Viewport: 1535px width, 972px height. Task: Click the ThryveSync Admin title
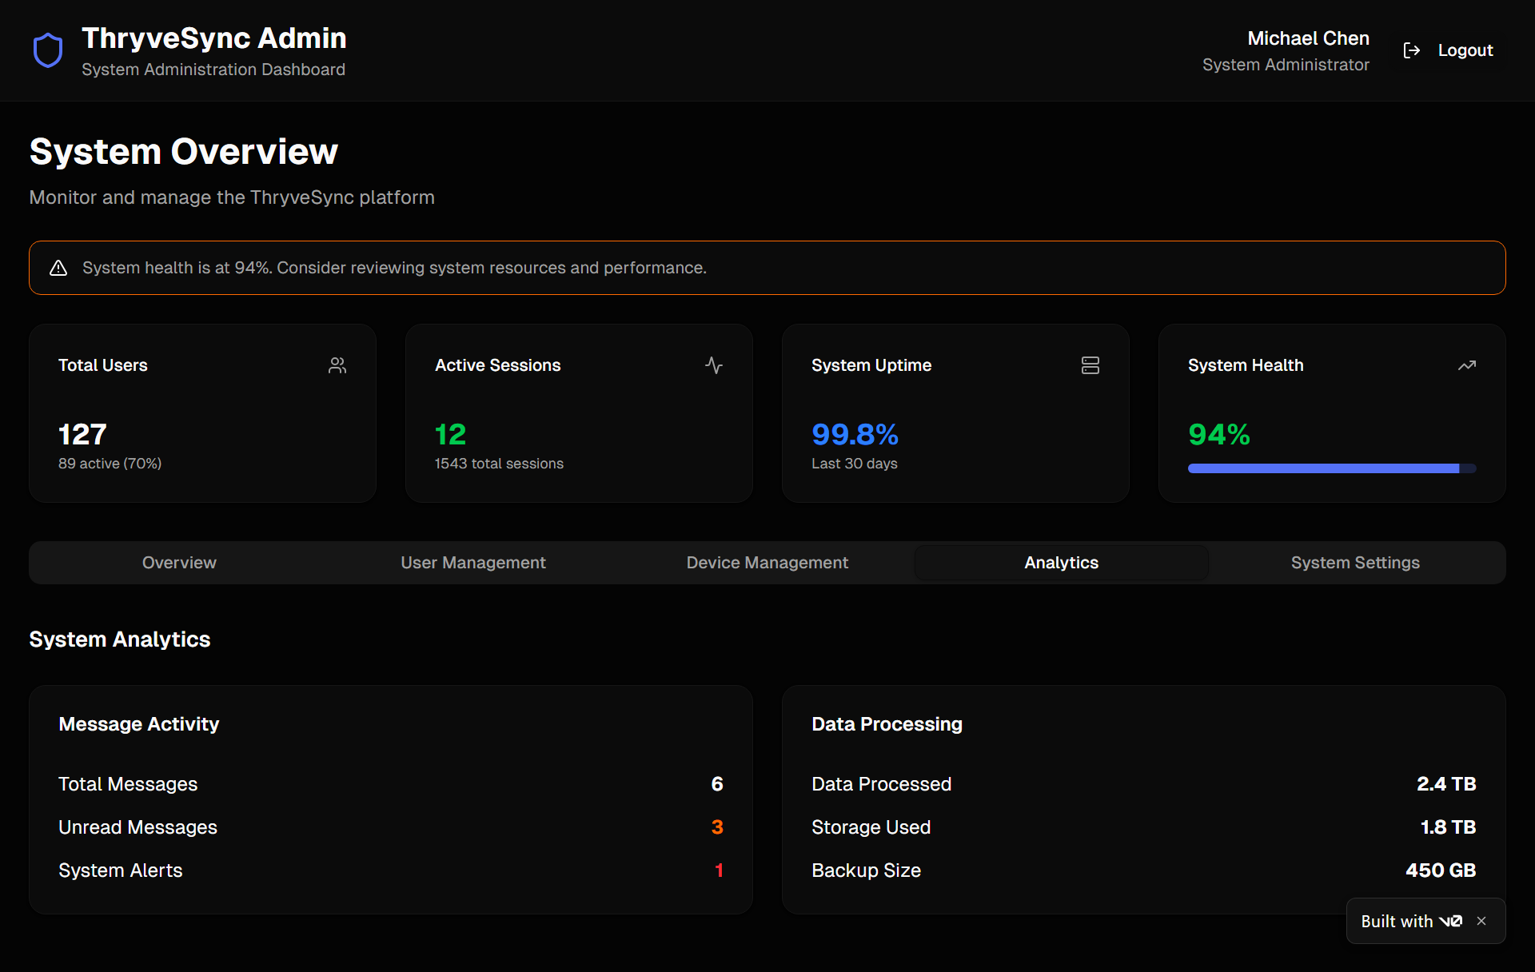coord(214,38)
